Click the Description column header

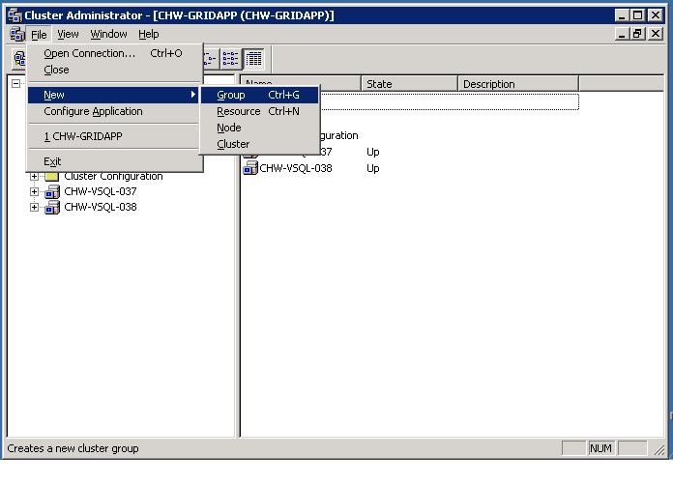[x=518, y=84]
